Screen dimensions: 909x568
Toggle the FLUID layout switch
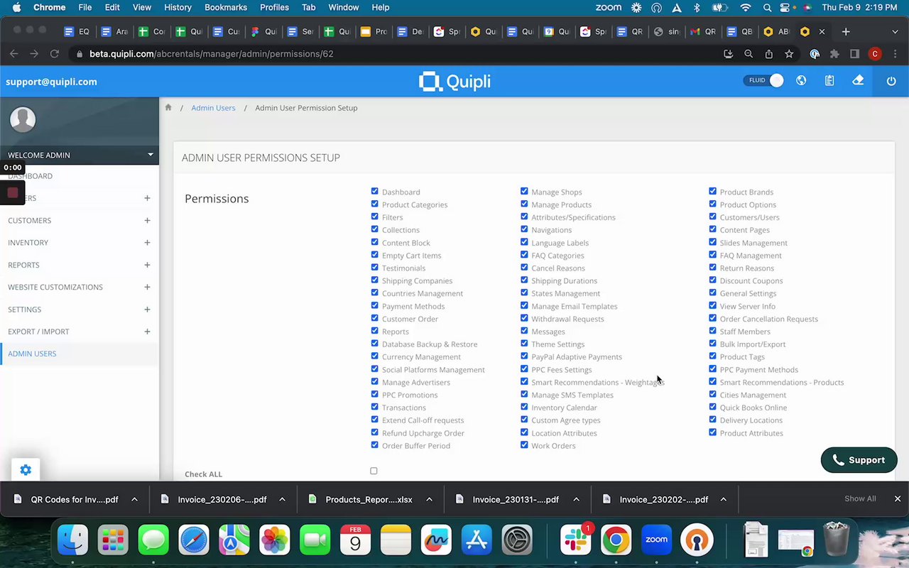pyautogui.click(x=765, y=81)
